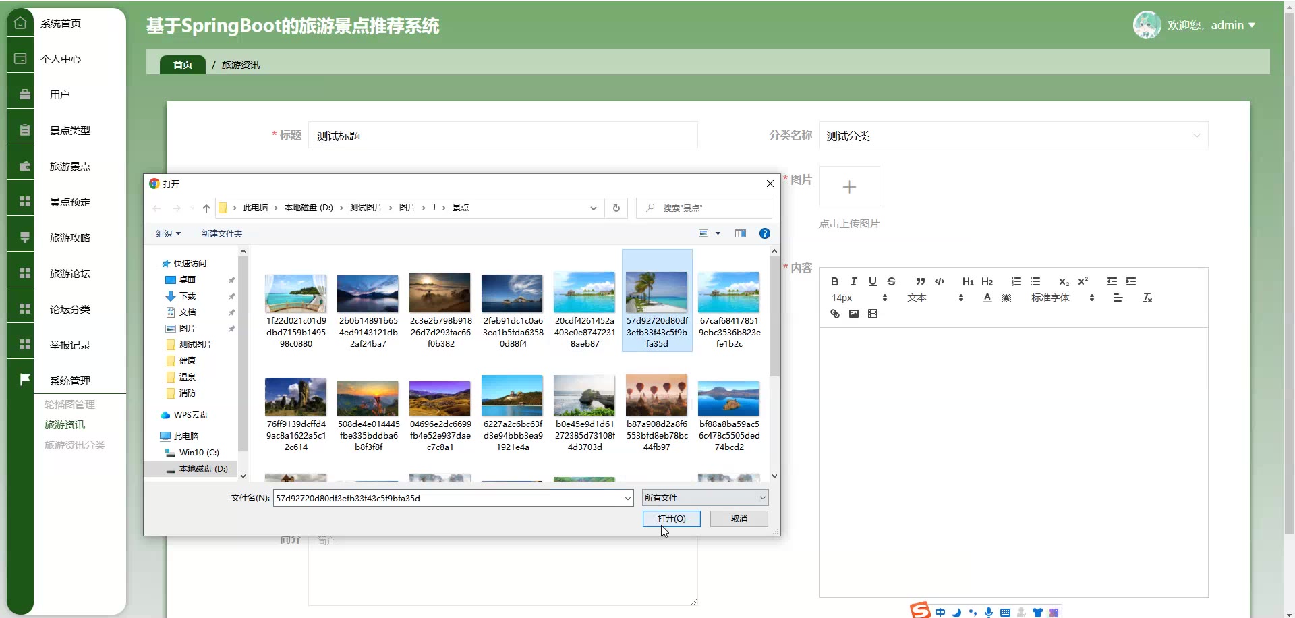Open the 分类名称 category select box
1295x618 pixels.
(1013, 136)
